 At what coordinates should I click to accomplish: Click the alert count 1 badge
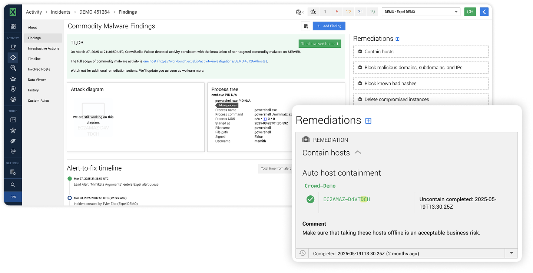pos(325,12)
